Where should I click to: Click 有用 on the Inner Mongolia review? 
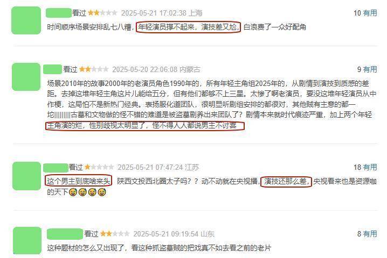pos(370,69)
